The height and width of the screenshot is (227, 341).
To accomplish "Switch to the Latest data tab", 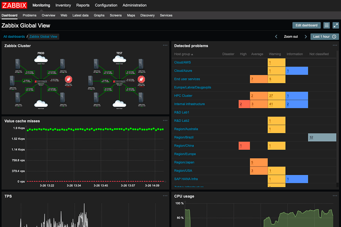I will pyautogui.click(x=80, y=15).
